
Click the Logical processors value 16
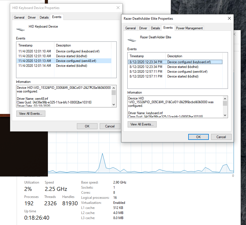coord(115,198)
